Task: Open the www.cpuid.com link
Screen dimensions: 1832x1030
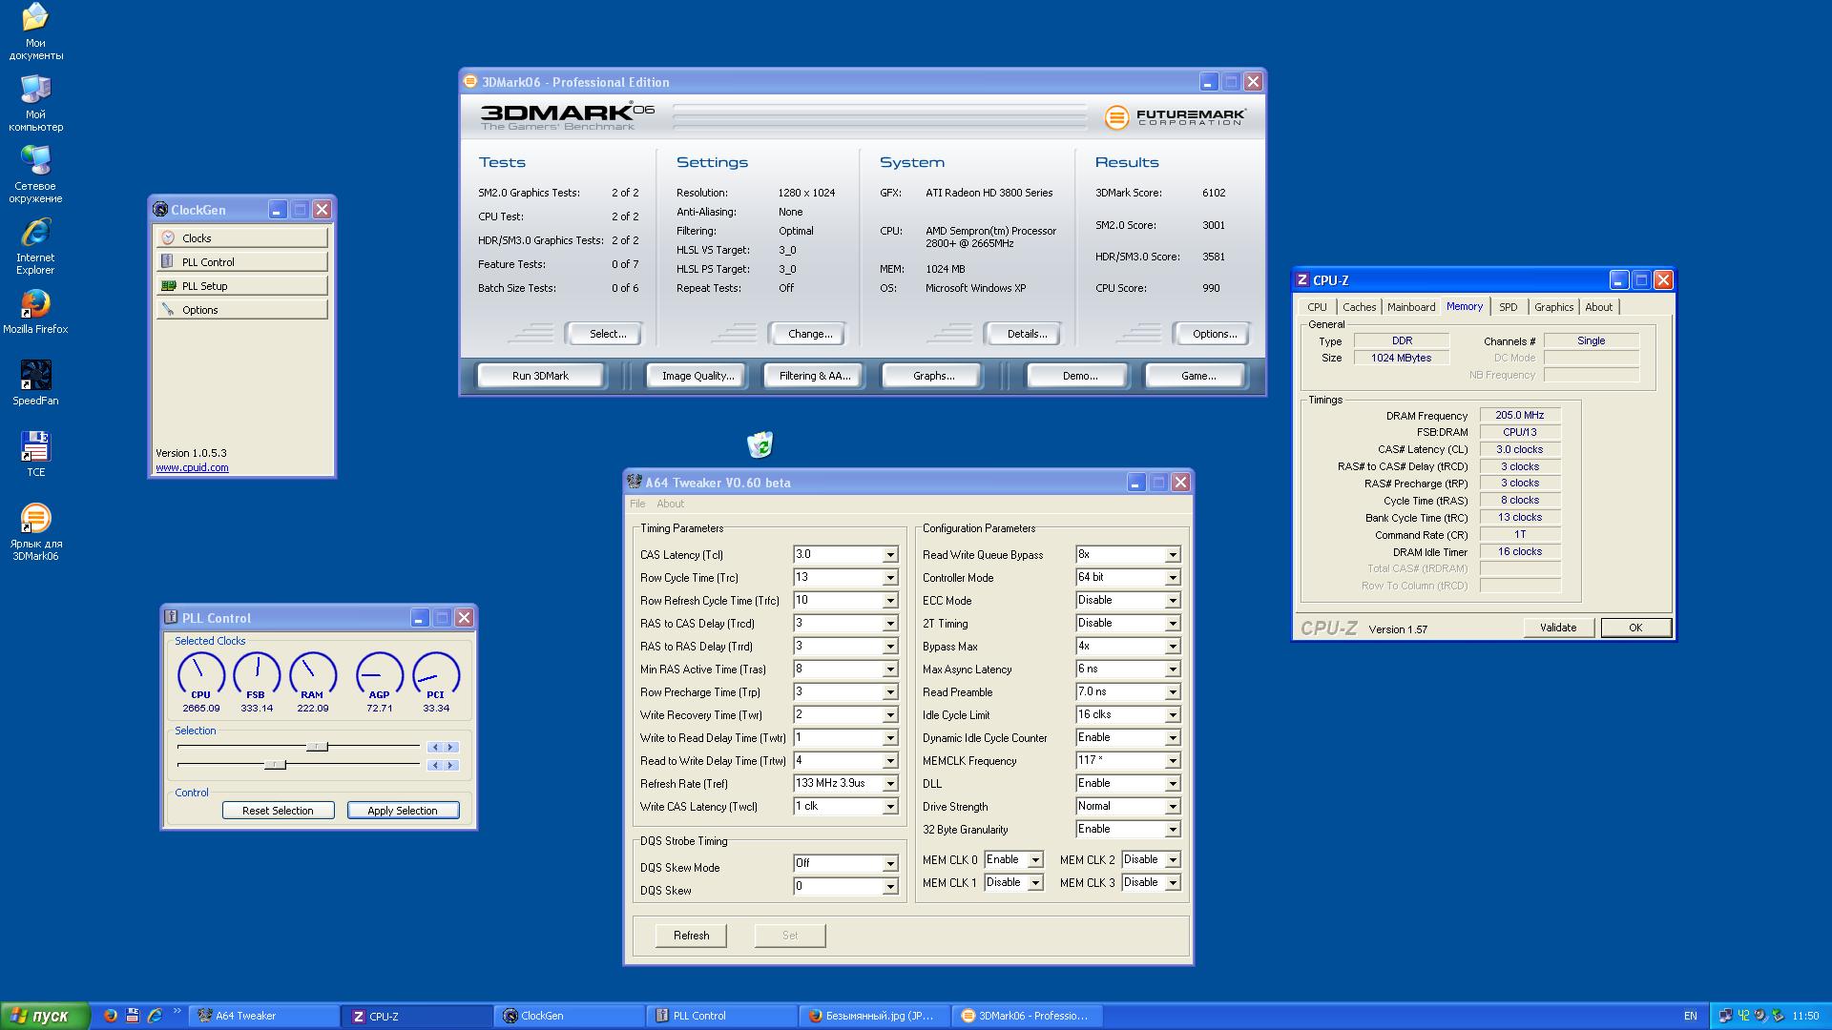Action: pos(192,467)
